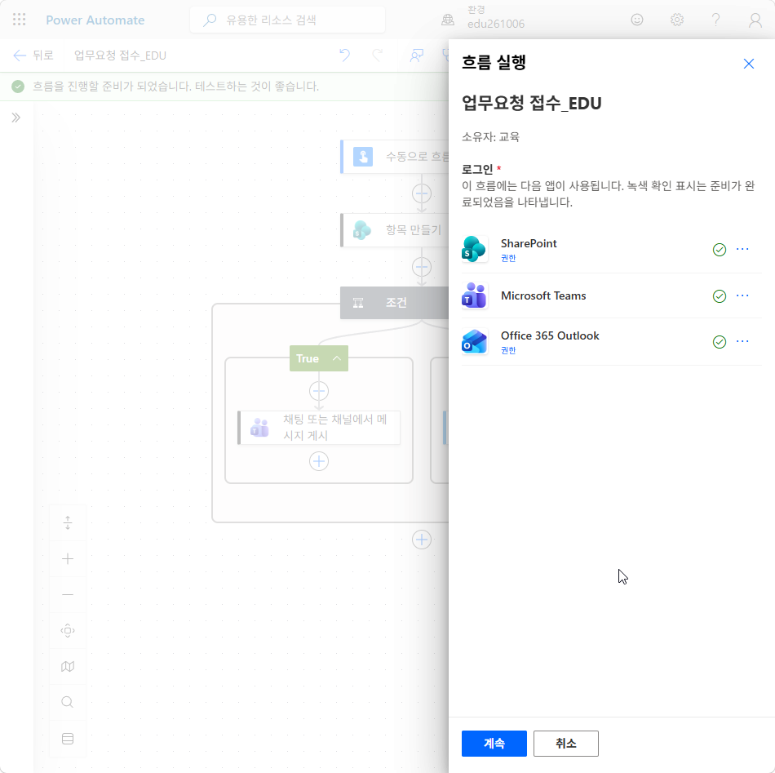Go back with the 뒤로 button
Screen dimensions: 775x773
[x=33, y=56]
